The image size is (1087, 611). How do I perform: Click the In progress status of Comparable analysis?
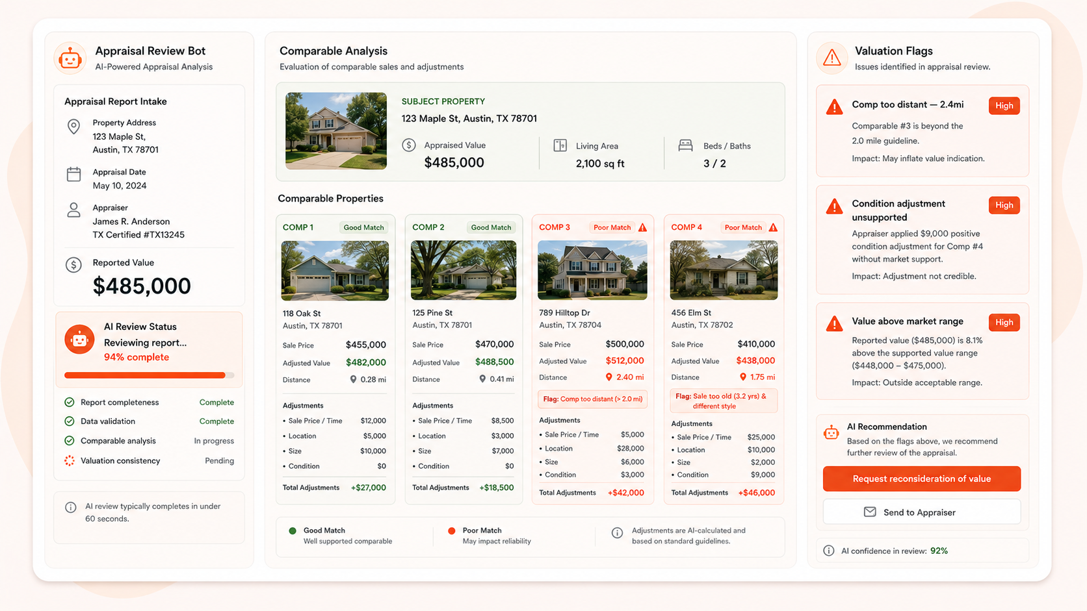click(214, 441)
